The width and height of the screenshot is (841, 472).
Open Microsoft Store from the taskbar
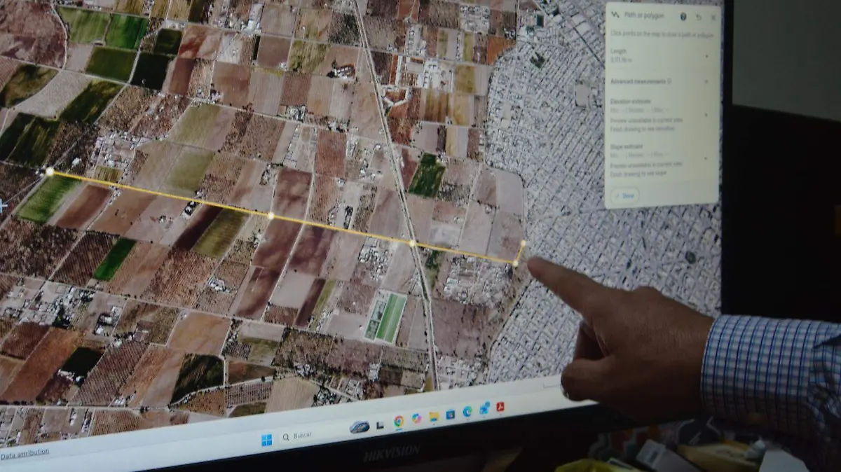[x=450, y=415]
